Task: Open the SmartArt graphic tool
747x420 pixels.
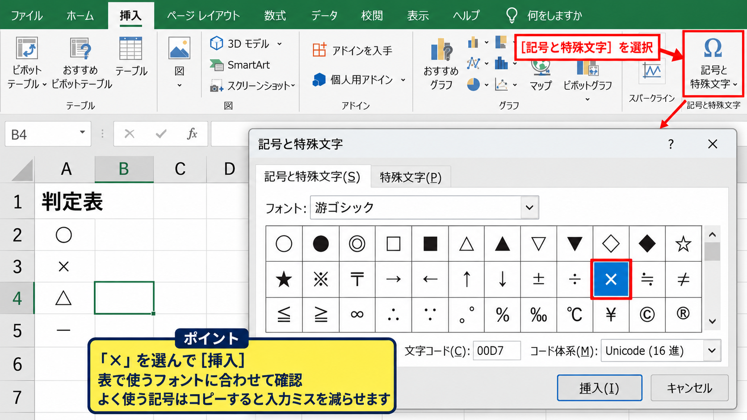Action: click(x=240, y=65)
